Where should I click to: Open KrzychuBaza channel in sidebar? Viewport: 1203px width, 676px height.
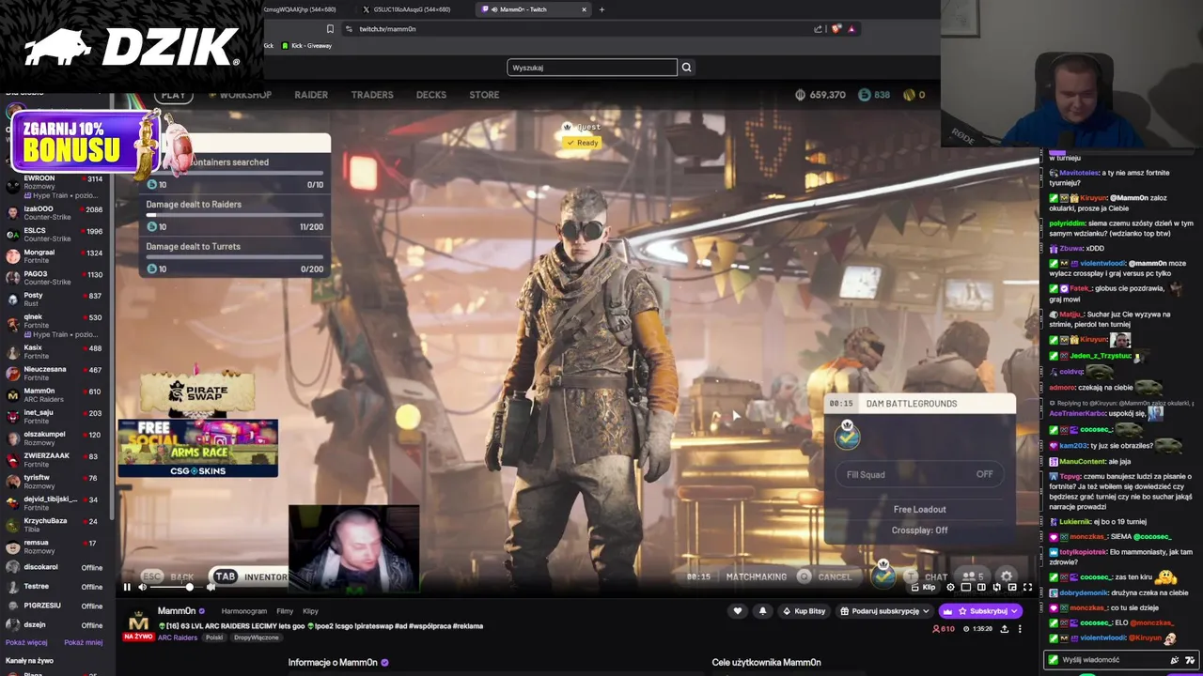(56, 525)
